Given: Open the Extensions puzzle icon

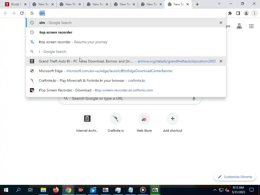Looking at the screenshot, I should [x=230, y=13].
